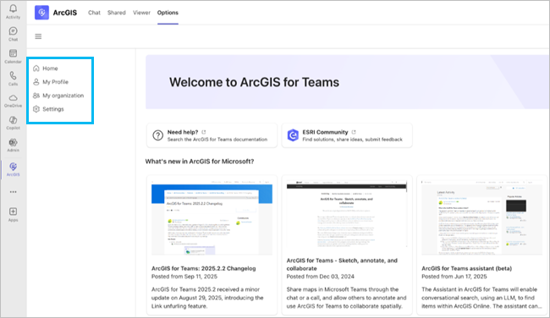Open the Apps plus icon
The height and width of the screenshot is (318, 550).
tap(13, 211)
